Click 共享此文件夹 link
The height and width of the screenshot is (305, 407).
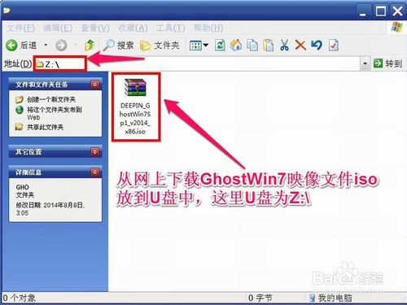tap(45, 127)
